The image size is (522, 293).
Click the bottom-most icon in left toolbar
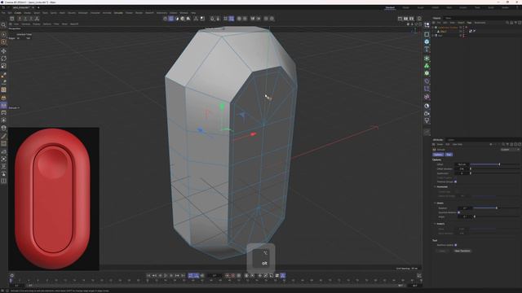[x=3, y=181]
